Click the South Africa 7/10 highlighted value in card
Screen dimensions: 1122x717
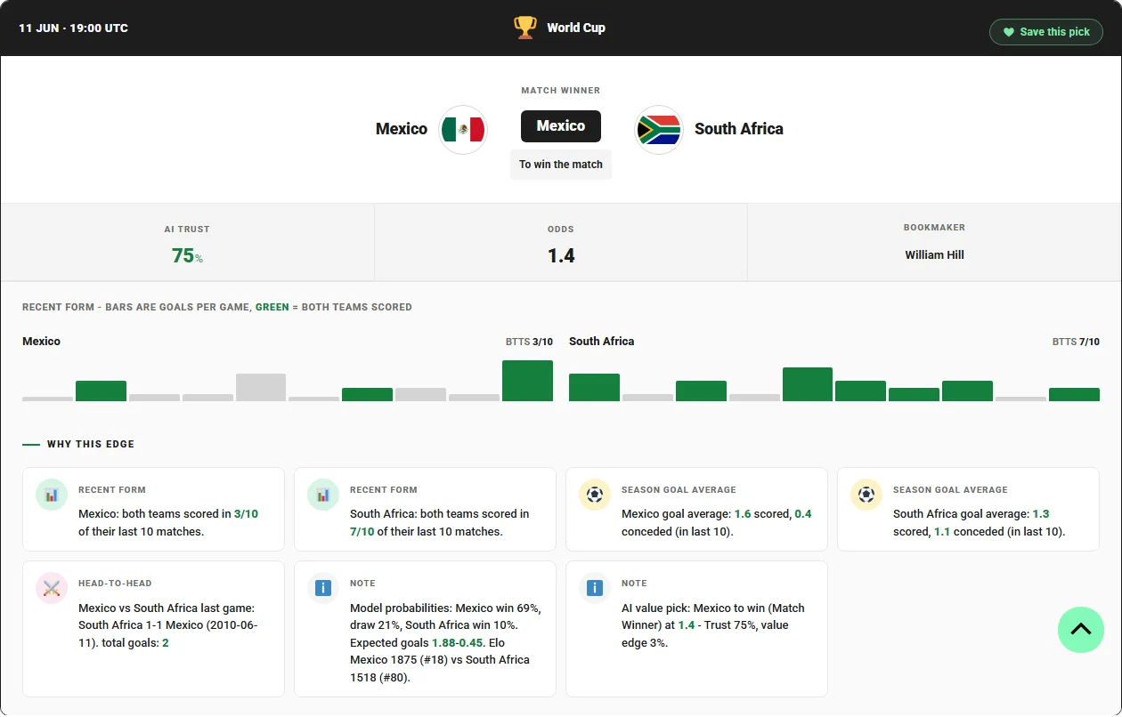[x=362, y=532]
